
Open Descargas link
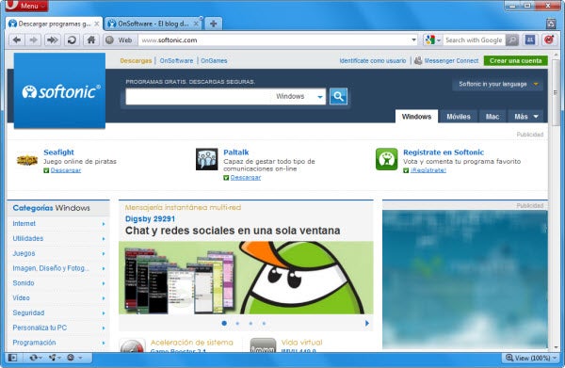click(136, 60)
